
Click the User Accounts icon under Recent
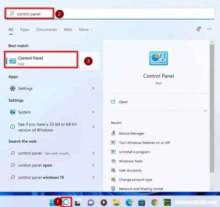pos(113,170)
